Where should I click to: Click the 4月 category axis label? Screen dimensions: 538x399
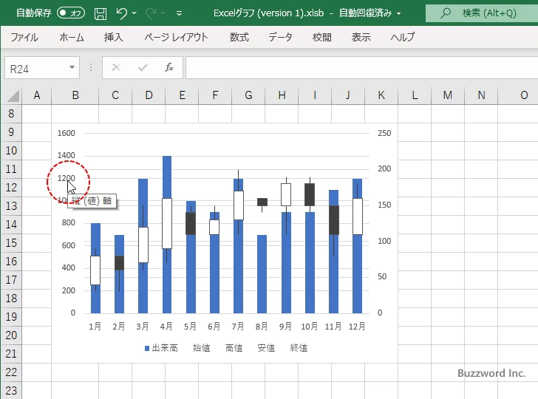pos(166,327)
